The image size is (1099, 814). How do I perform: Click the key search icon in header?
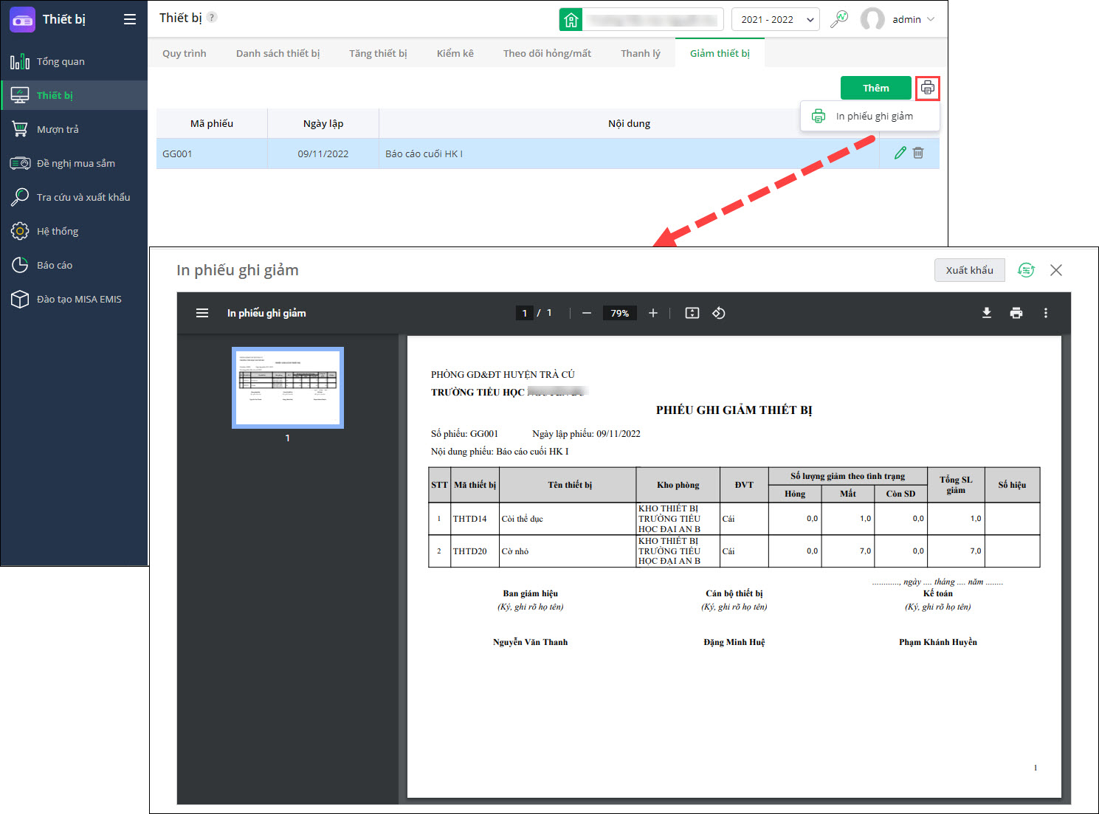[x=839, y=19]
